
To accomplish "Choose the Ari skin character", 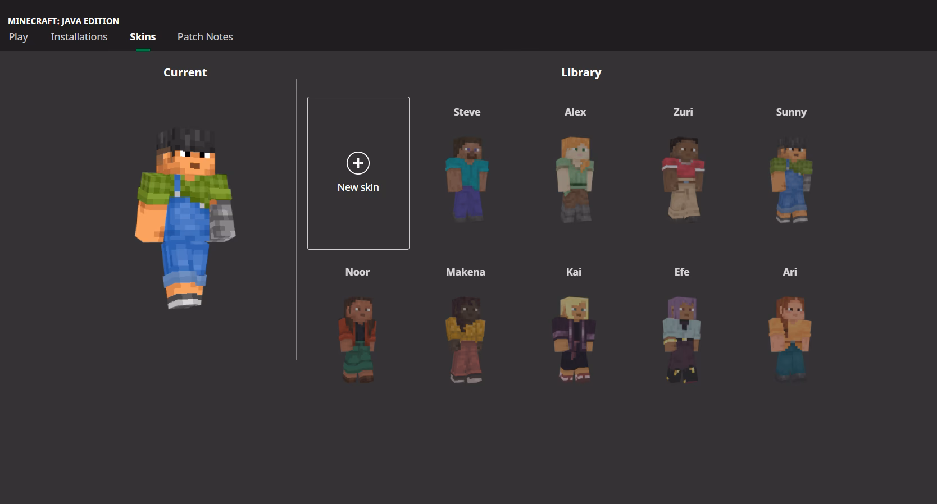I will tap(790, 340).
